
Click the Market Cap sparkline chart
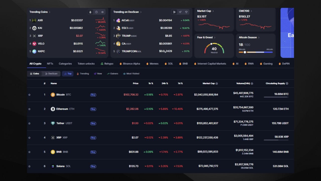tap(214, 26)
